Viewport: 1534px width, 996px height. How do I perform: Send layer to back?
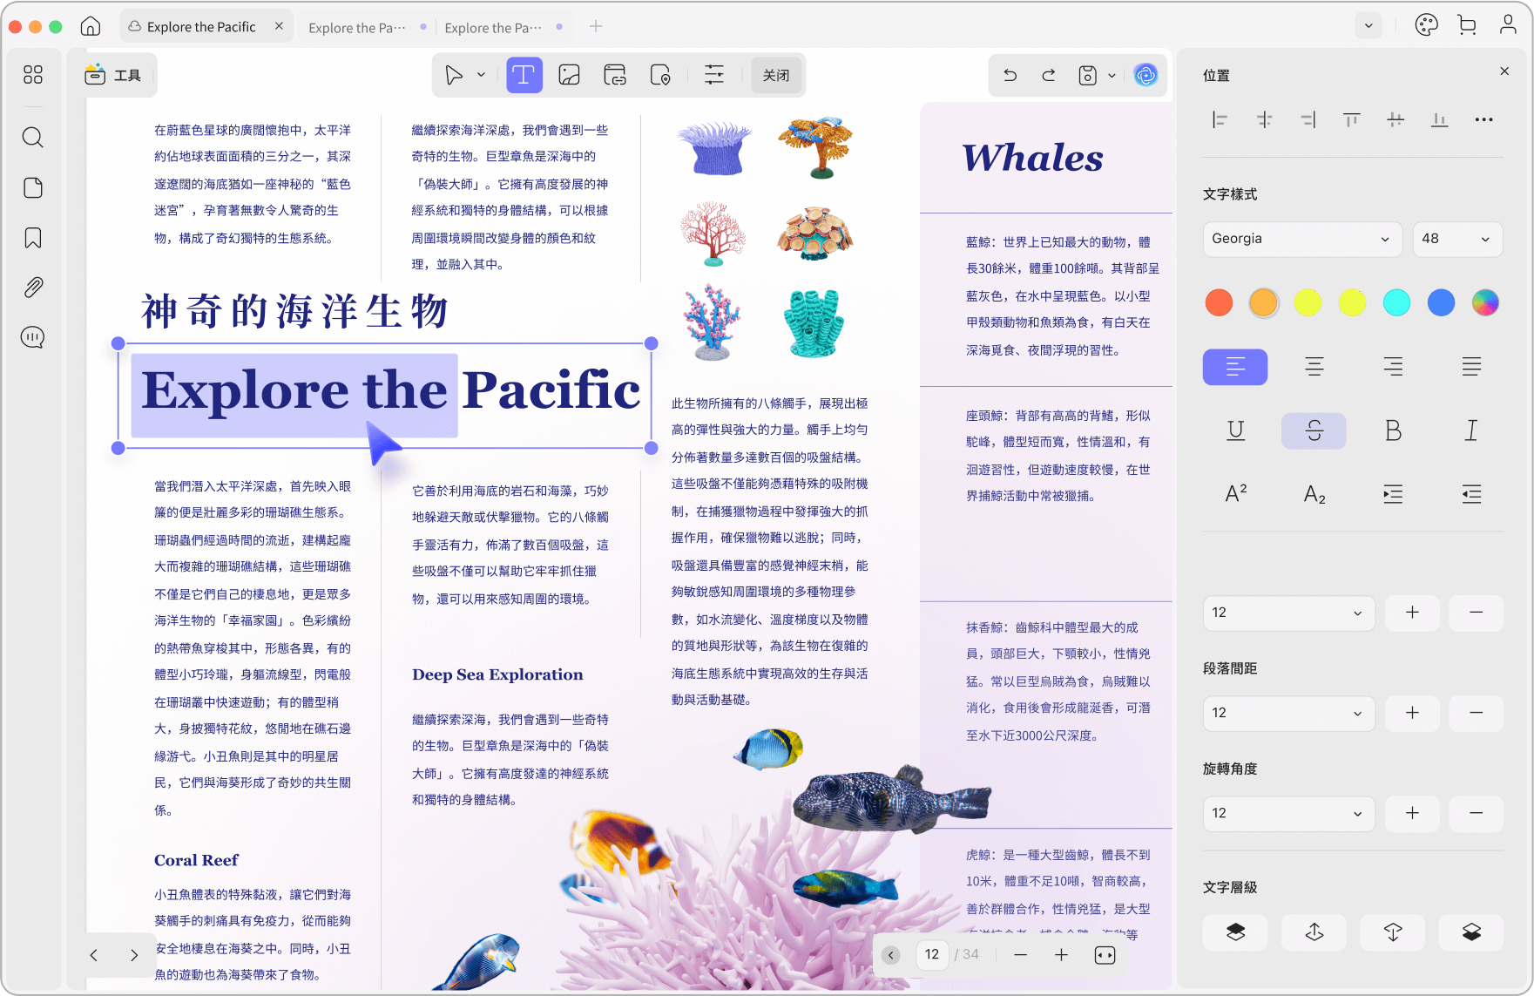(x=1471, y=932)
